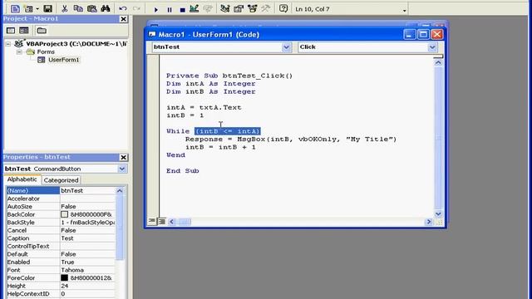Select the Forms folder in project tree
The width and height of the screenshot is (532, 299).
click(46, 51)
